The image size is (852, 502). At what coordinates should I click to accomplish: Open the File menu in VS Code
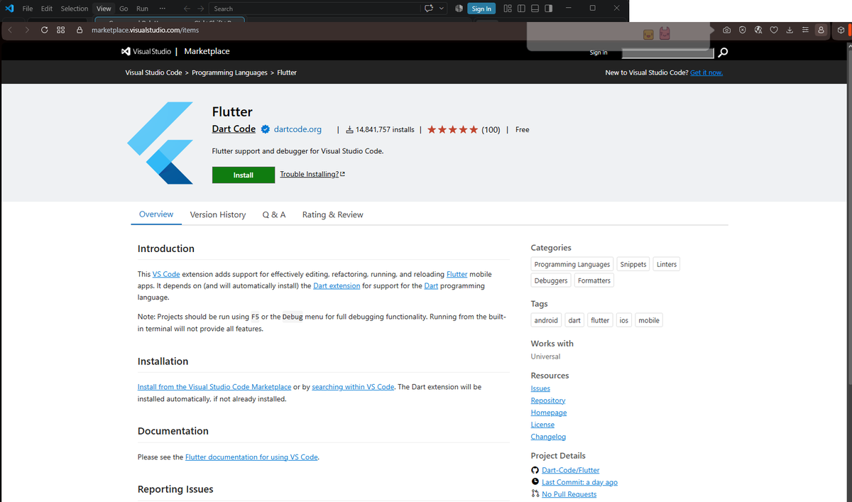pyautogui.click(x=28, y=9)
